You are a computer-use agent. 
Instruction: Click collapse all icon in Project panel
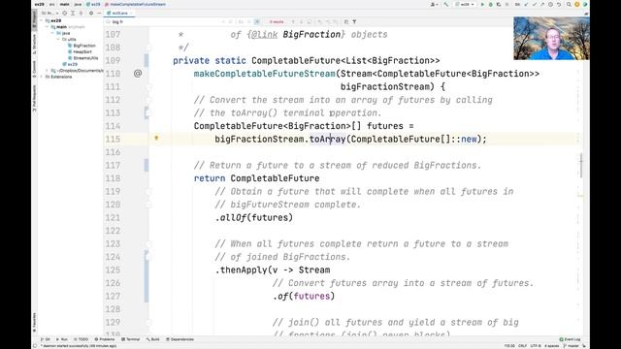(x=81, y=13)
